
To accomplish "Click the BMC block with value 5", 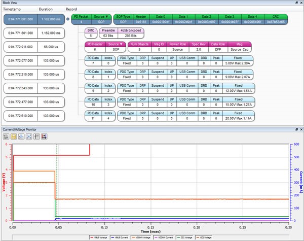I will [91, 33].
